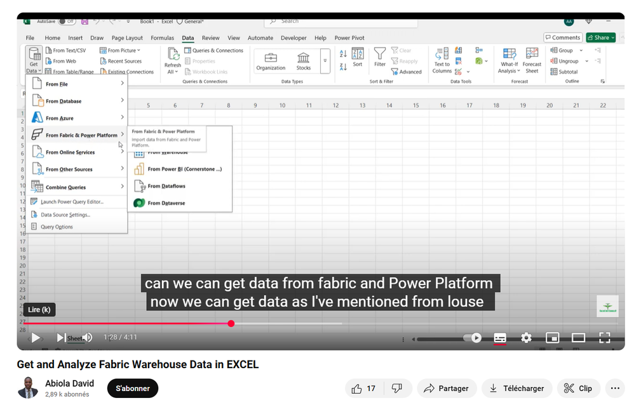Open the green Share button dropdown
634x405 pixels.
coord(601,37)
